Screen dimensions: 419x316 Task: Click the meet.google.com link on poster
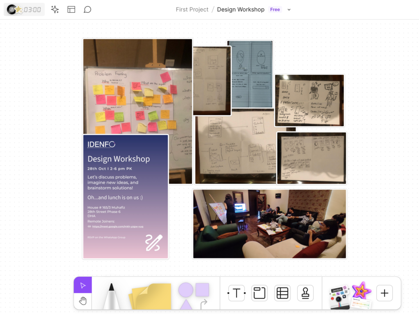pyautogui.click(x=117, y=227)
